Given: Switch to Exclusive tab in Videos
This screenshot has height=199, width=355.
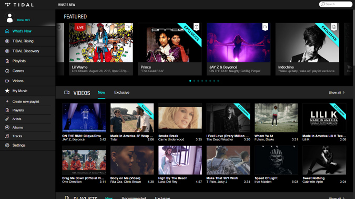Looking at the screenshot, I should (122, 92).
